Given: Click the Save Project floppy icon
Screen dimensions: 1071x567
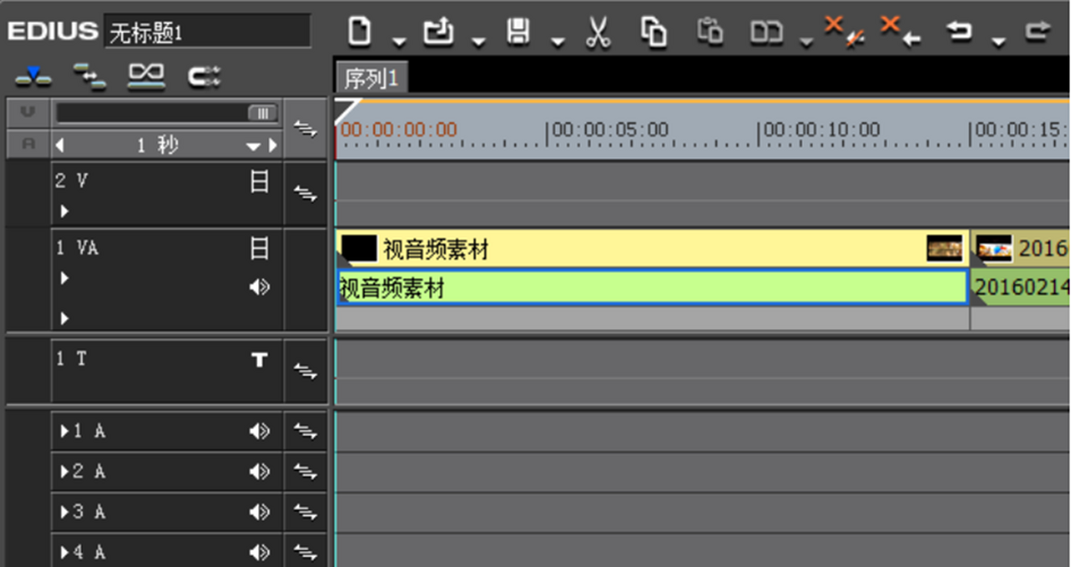Looking at the screenshot, I should pos(518,33).
